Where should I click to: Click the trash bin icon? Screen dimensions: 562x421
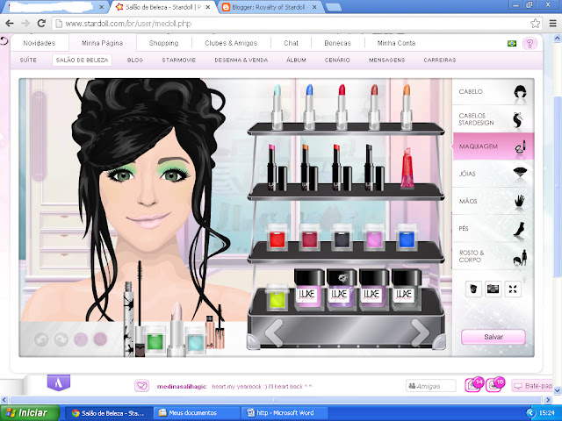tap(473, 289)
